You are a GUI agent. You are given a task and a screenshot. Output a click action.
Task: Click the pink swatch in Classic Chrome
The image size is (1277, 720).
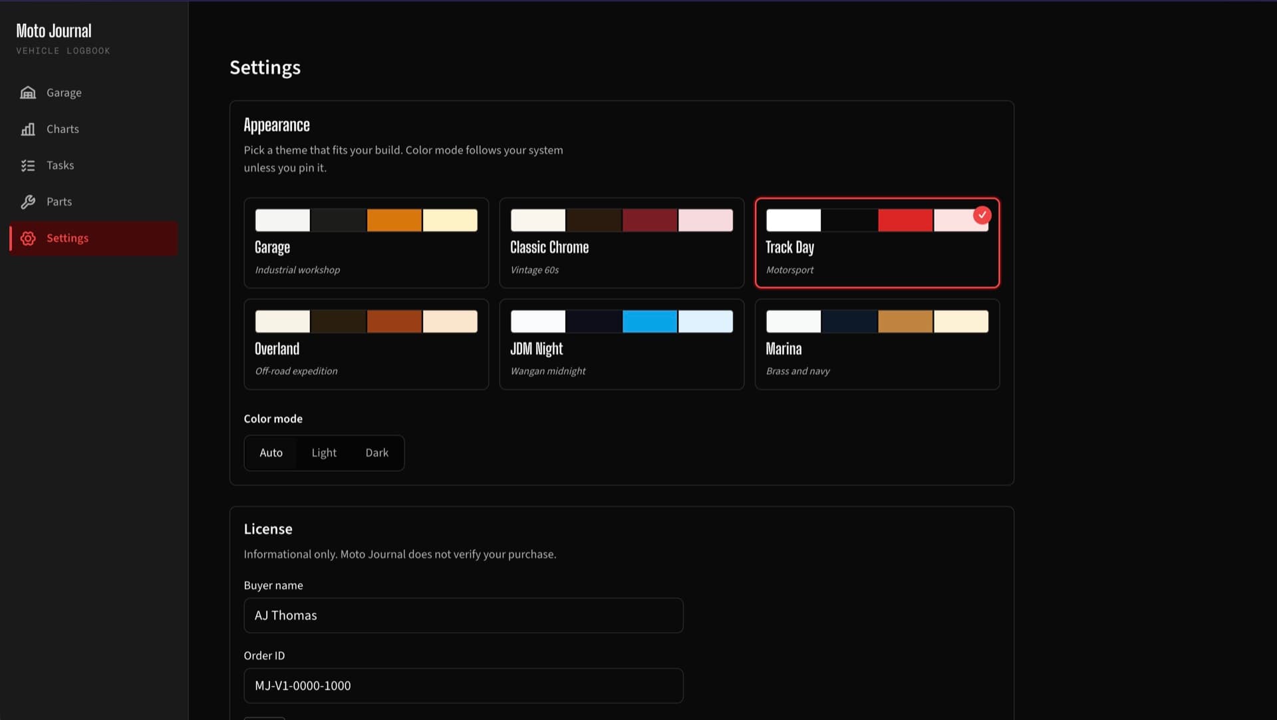[706, 220]
